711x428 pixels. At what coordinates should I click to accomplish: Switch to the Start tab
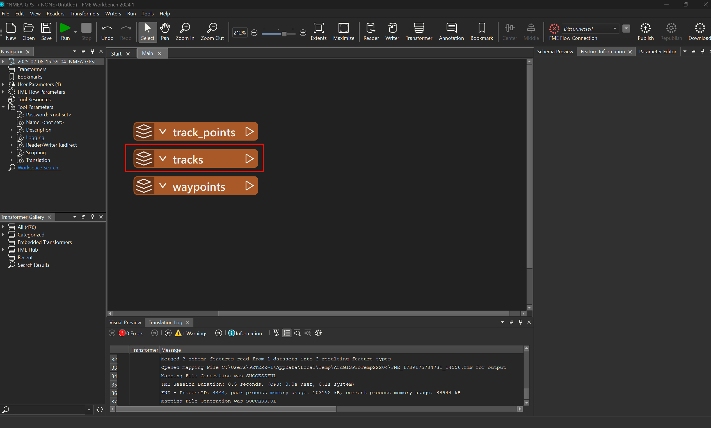(x=116, y=54)
